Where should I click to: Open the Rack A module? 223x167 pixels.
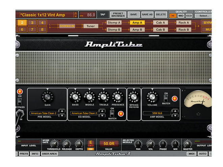coord(184,23)
